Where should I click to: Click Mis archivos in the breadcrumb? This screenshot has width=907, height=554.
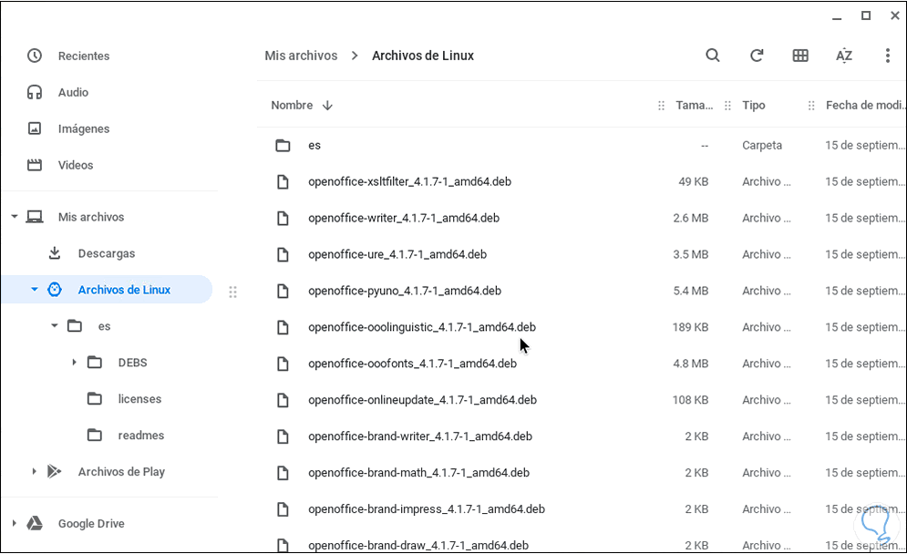coord(301,56)
